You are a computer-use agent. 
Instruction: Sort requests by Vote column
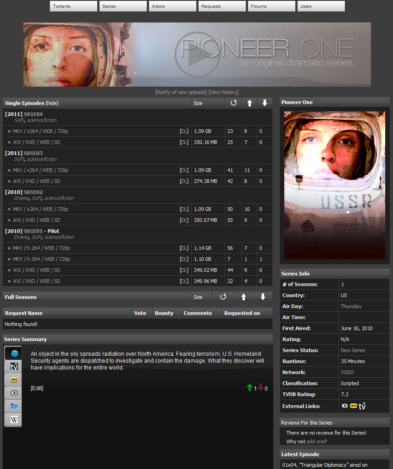[x=140, y=313]
